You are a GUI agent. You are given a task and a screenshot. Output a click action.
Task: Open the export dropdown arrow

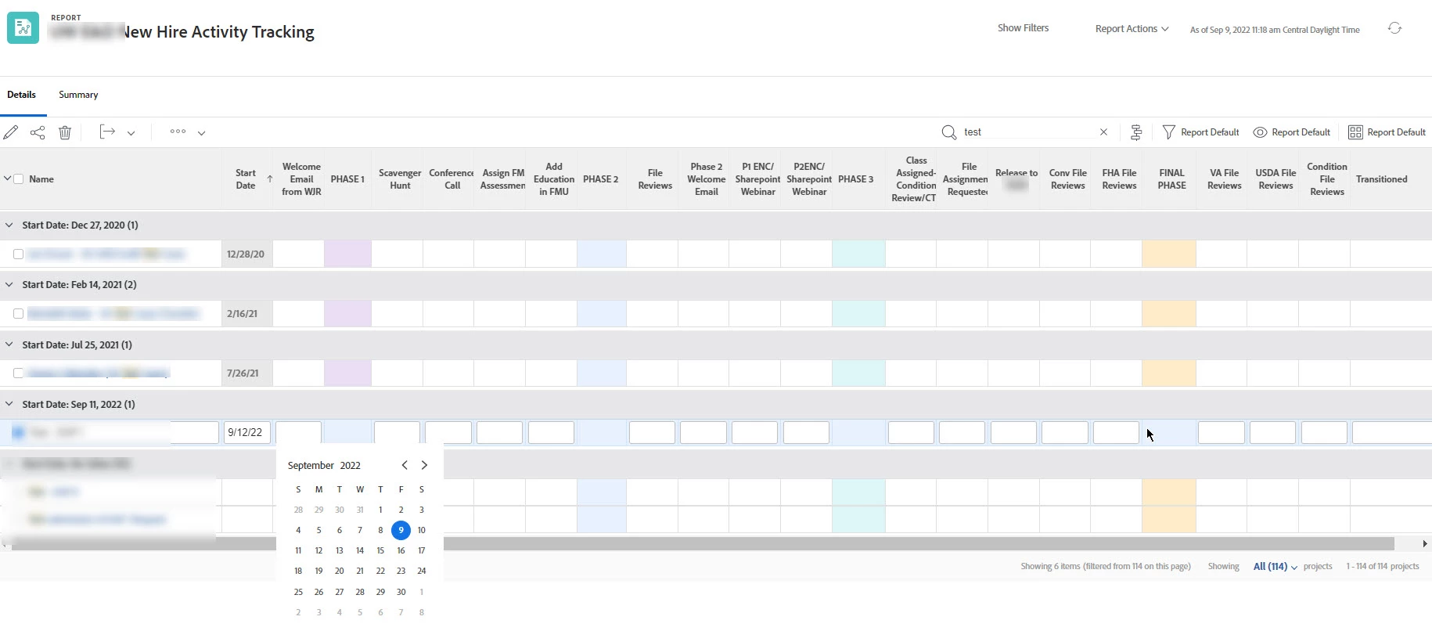click(131, 133)
